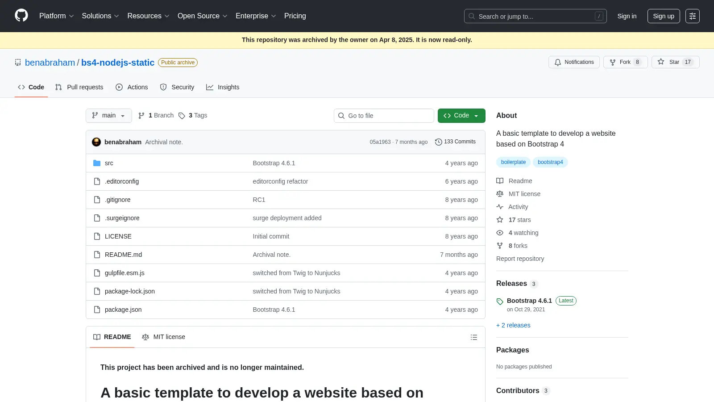714x402 pixels.
Task: Click the Fork button
Action: pyautogui.click(x=625, y=62)
